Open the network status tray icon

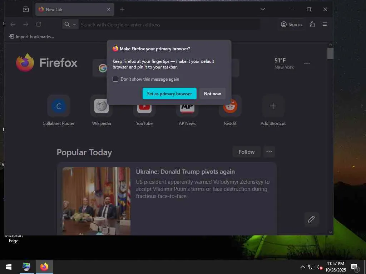coord(311,267)
